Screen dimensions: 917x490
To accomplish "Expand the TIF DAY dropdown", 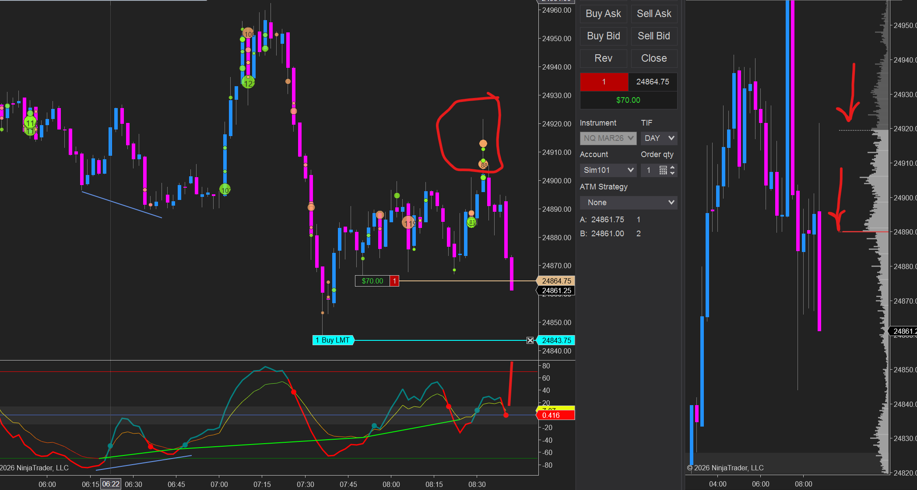I will pyautogui.click(x=659, y=138).
